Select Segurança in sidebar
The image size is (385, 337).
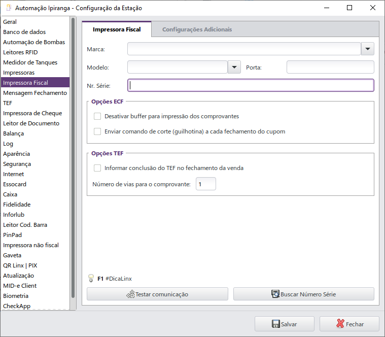[35, 164]
